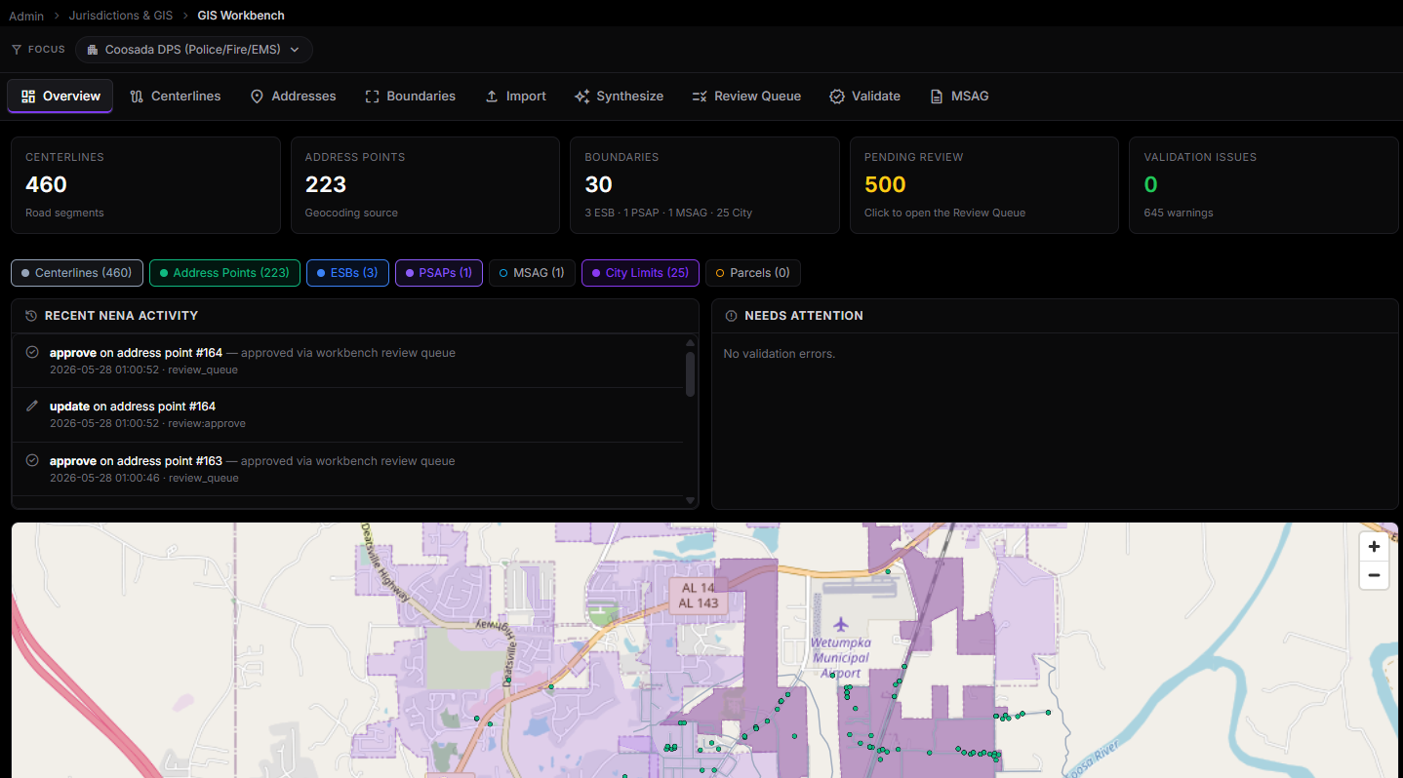Open the Review Queue tab
The image size is (1403, 778).
coord(746,97)
